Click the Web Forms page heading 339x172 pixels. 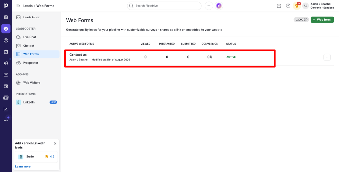point(79,20)
